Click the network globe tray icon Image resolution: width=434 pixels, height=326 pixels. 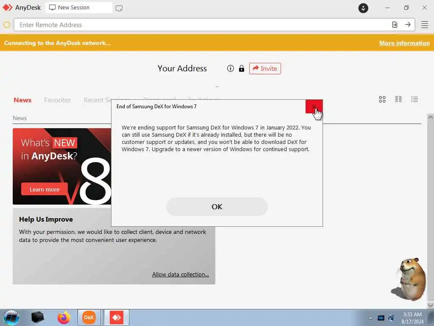[391, 318]
